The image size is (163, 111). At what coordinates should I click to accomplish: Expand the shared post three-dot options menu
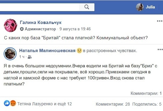(160, 49)
